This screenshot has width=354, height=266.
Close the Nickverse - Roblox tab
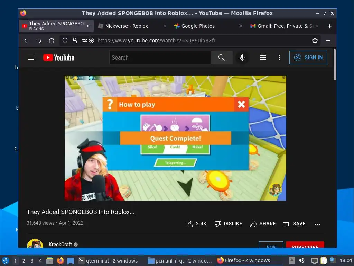click(165, 26)
